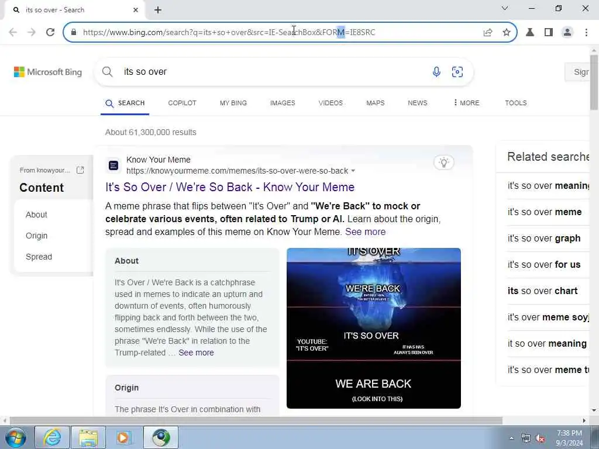This screenshot has width=599, height=449.
Task: Show hidden system tray icons
Action: (511, 438)
